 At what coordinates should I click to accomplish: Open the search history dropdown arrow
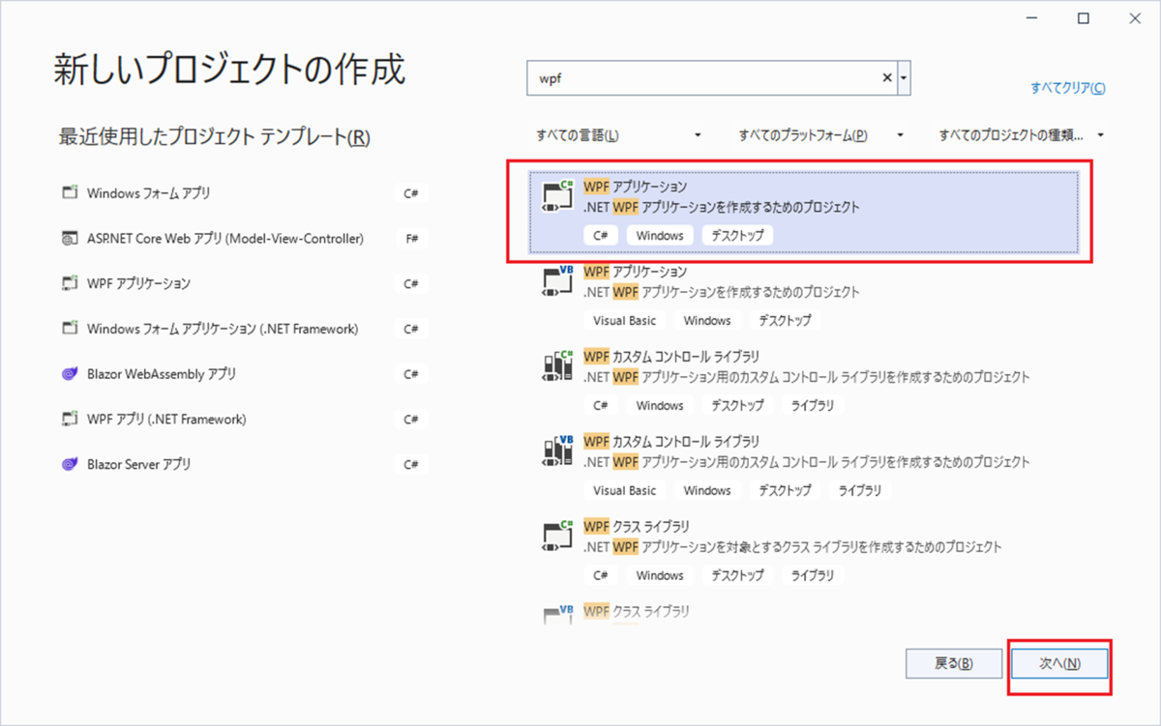click(904, 78)
